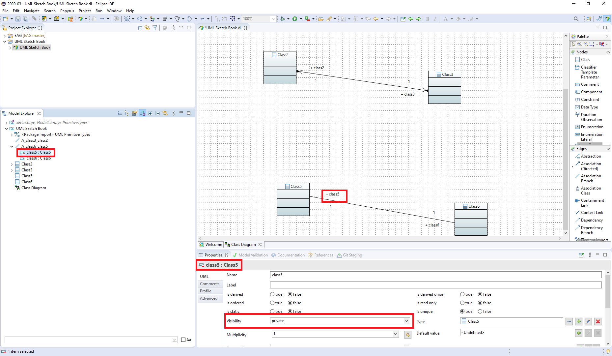612x356 pixels.
Task: Click the empty Label input field
Action: coord(436,285)
